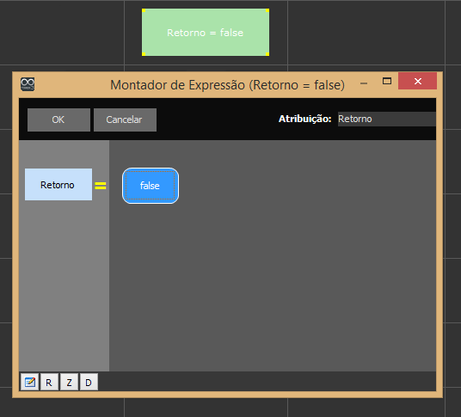
Task: Click the top-right yellow handle of green node
Action: [x=267, y=10]
